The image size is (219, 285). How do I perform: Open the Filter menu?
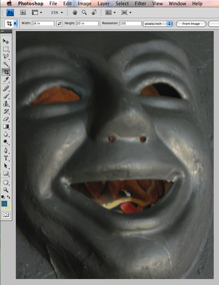[x=141, y=3]
